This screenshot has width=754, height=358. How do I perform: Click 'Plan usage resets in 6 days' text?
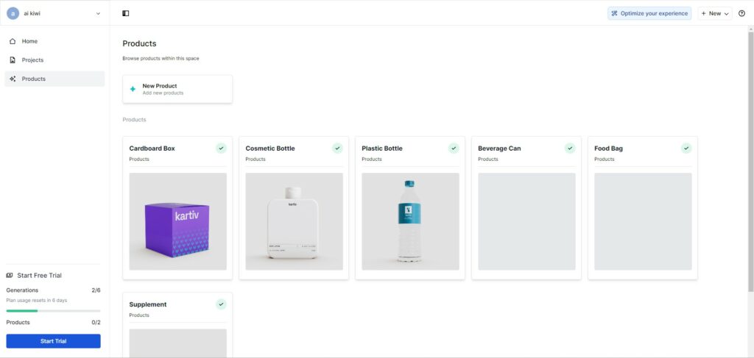tap(37, 301)
